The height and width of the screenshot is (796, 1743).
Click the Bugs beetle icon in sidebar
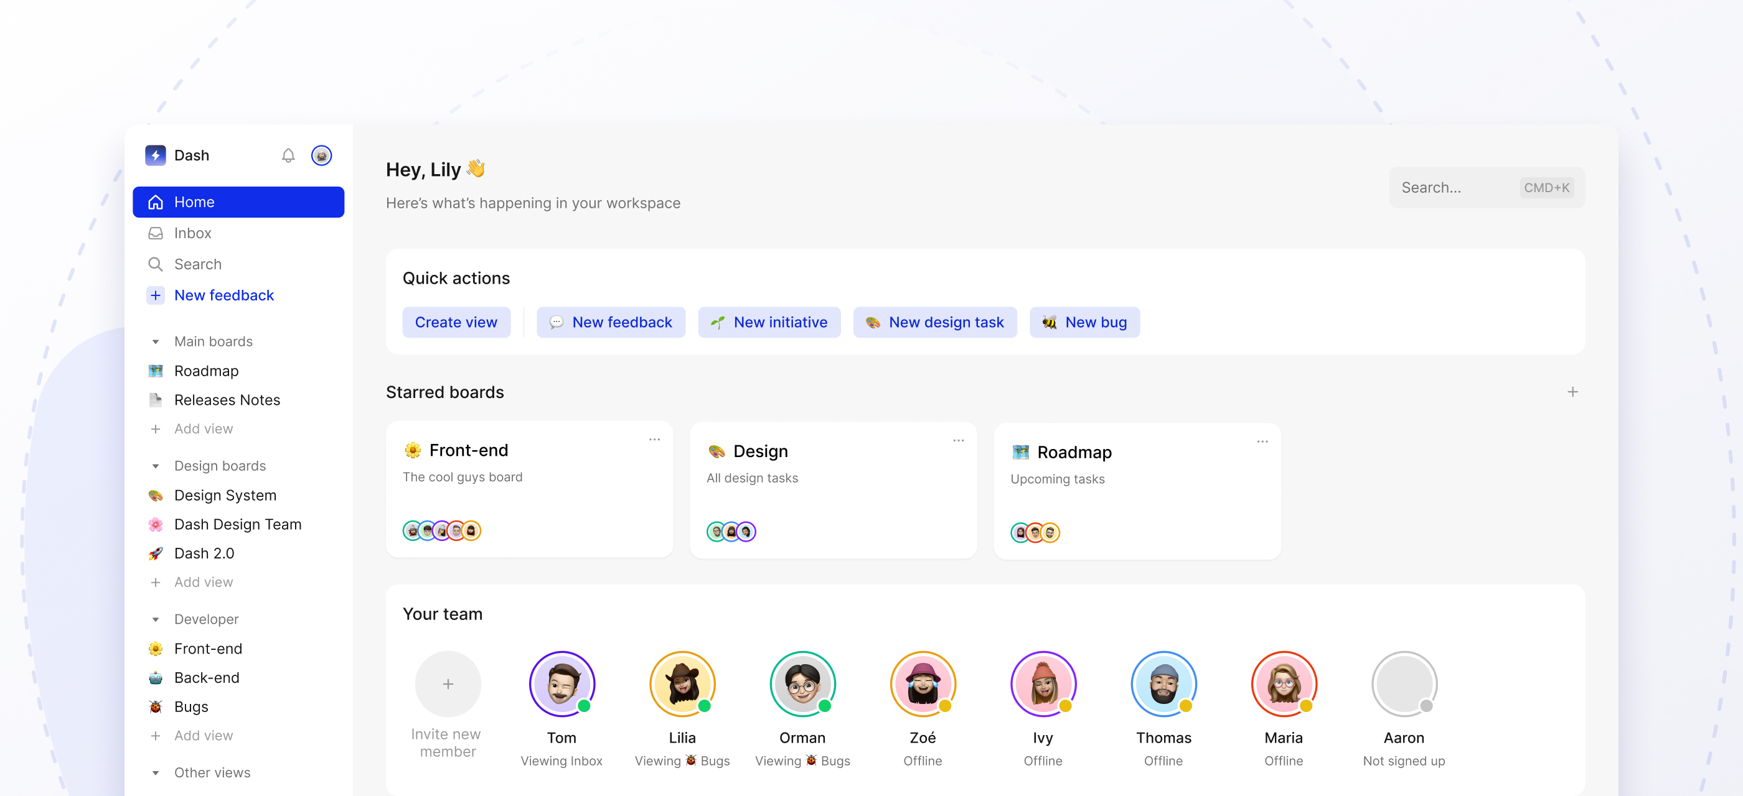(x=156, y=707)
